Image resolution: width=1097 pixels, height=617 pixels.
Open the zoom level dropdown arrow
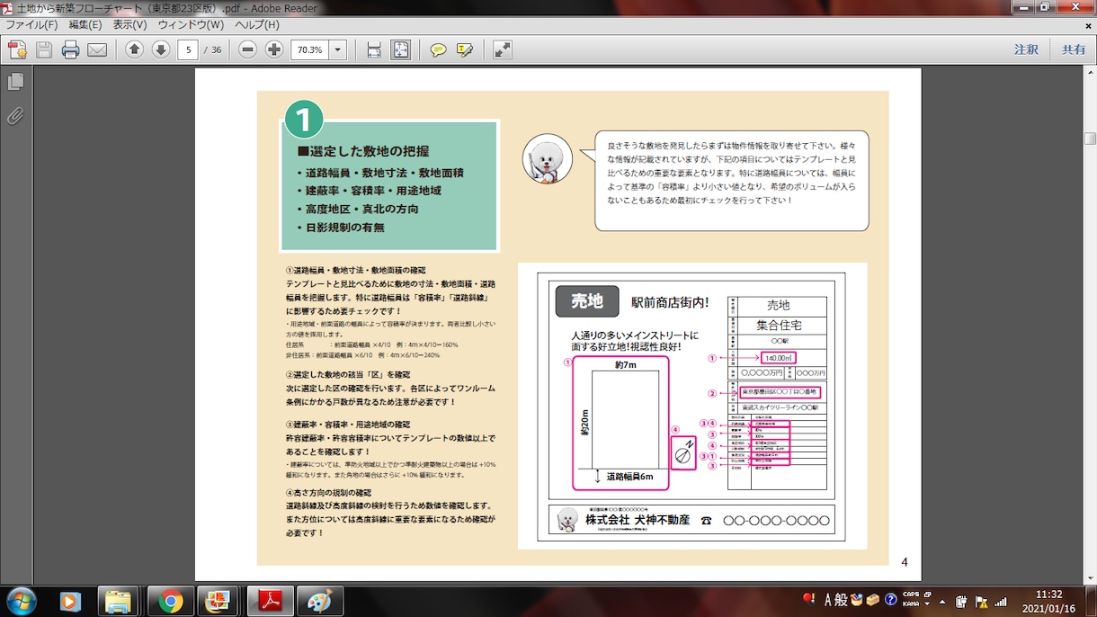pos(338,49)
